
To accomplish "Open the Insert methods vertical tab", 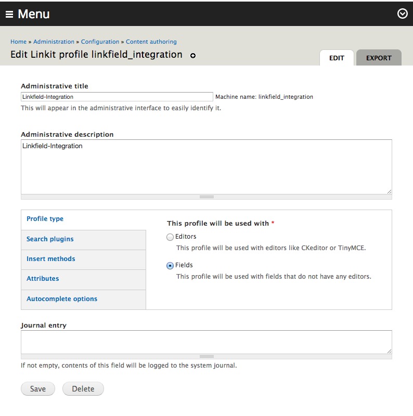I will coord(49,258).
